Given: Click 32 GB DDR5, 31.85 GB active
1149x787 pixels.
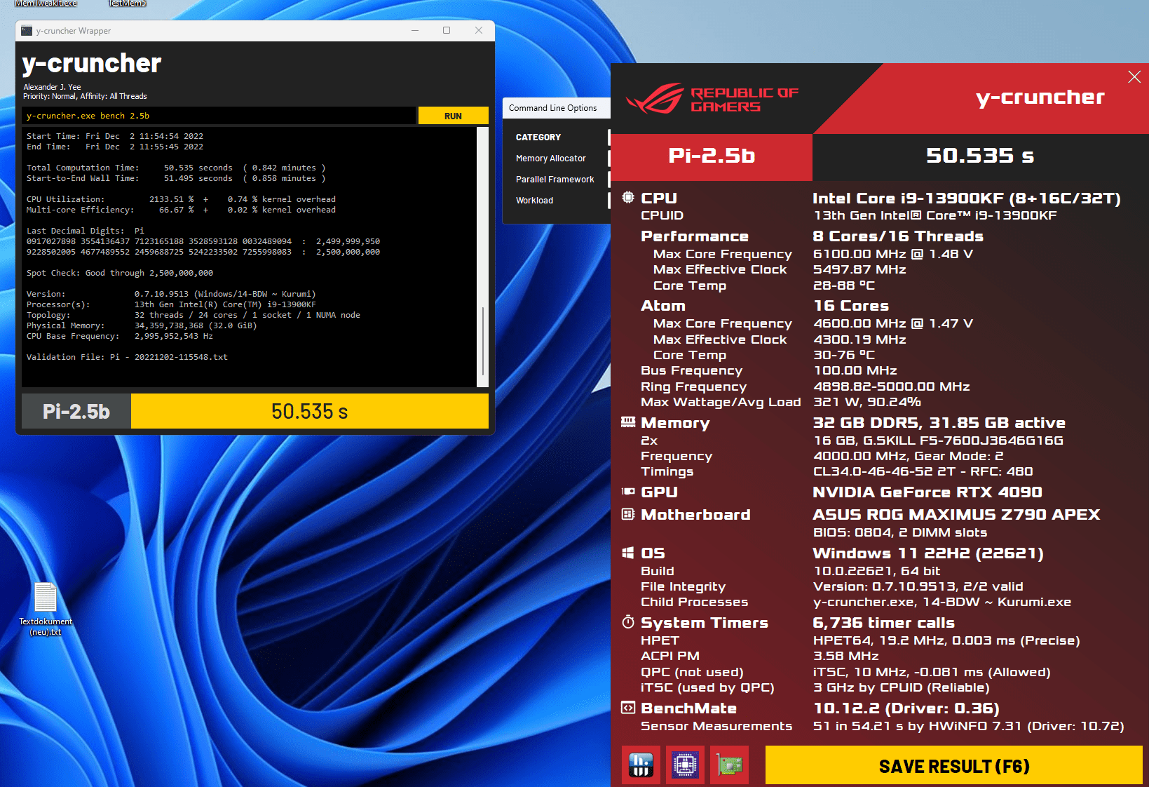Looking at the screenshot, I should (x=939, y=423).
